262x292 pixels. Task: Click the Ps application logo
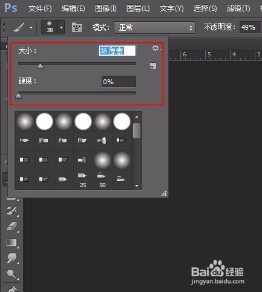click(11, 8)
